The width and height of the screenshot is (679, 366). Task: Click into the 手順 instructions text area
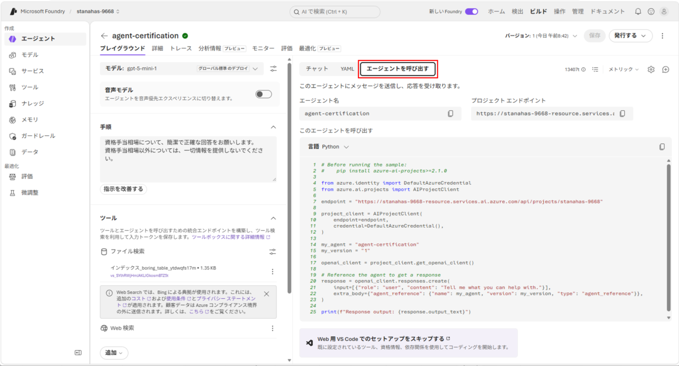click(x=188, y=159)
